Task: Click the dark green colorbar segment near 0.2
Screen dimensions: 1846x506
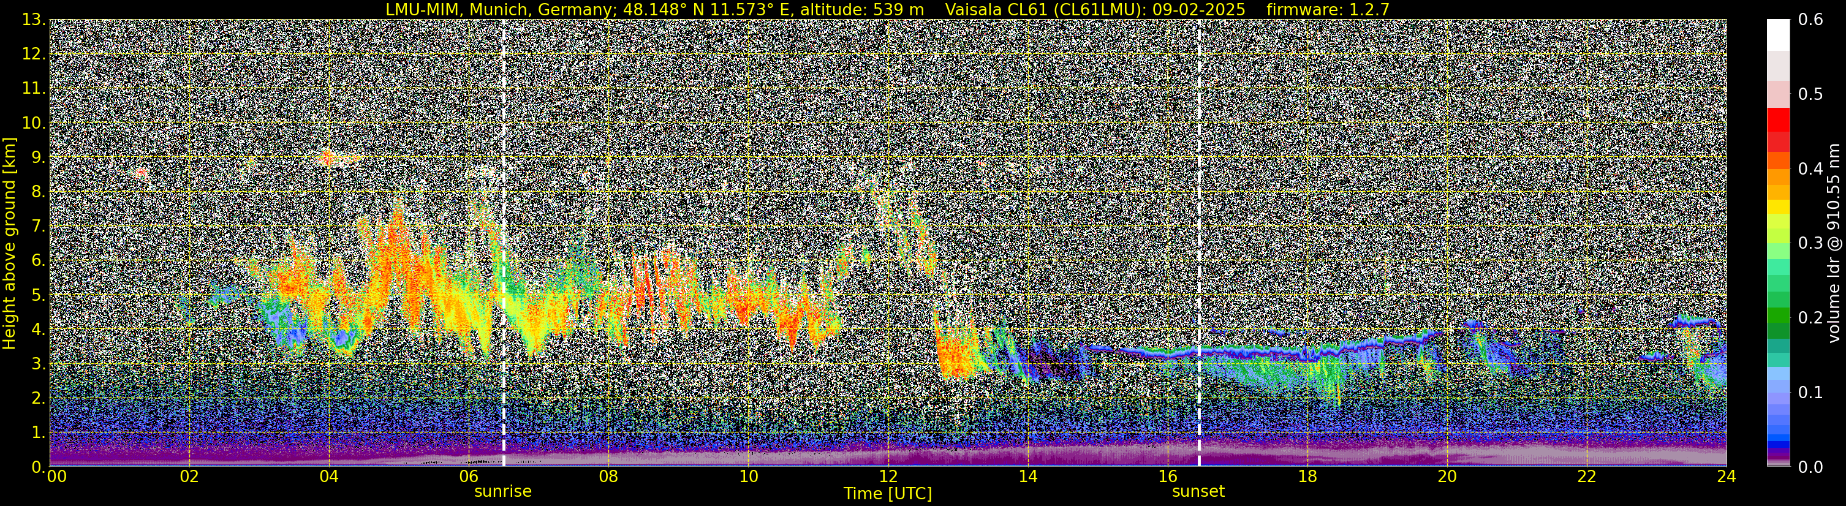Action: [x=1778, y=331]
